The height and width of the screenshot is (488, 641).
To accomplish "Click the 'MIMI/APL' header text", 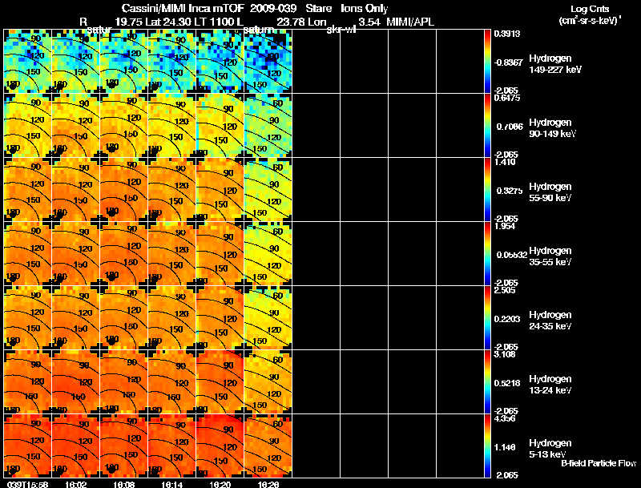I will pos(410,22).
